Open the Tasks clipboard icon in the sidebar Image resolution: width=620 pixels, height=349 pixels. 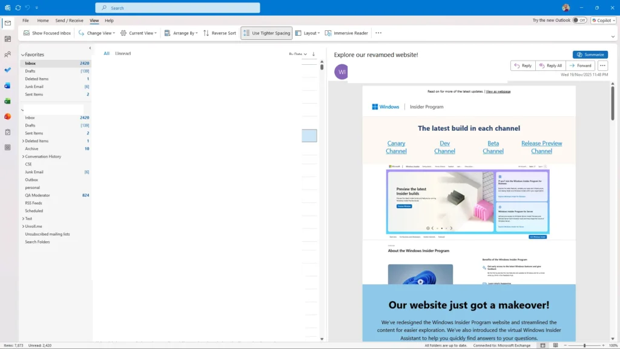pos(7,132)
